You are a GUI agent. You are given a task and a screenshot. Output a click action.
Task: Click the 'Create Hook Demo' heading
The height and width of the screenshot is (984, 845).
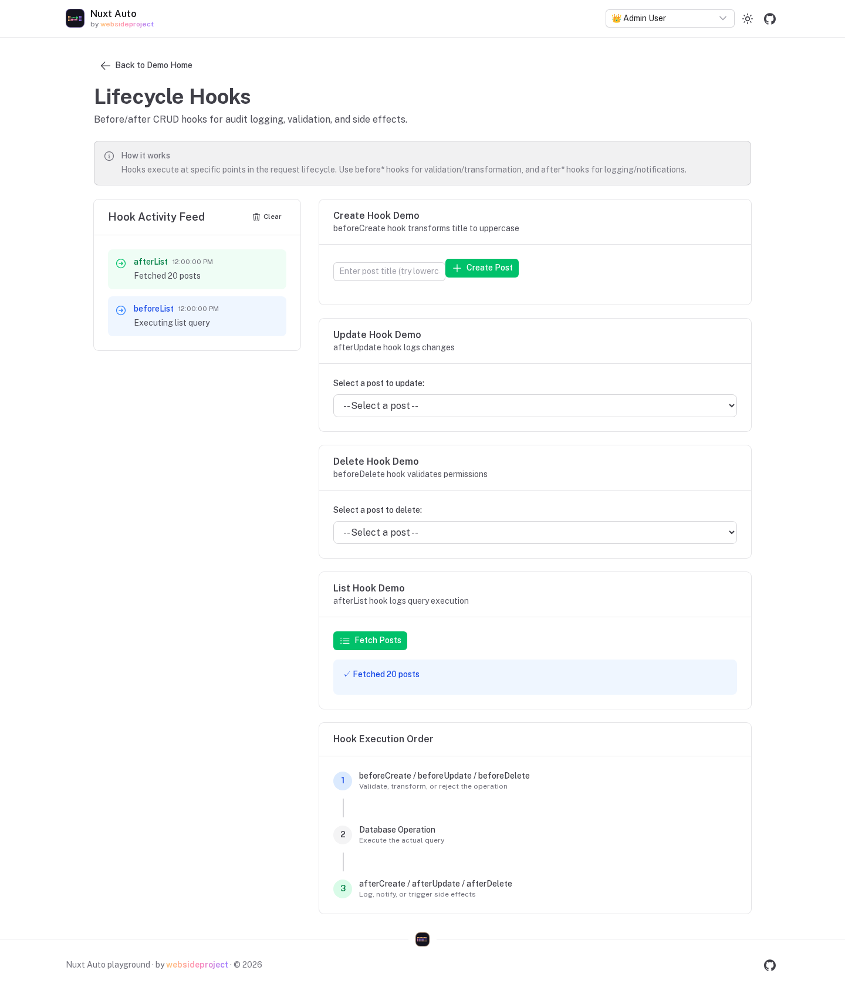pos(376,216)
